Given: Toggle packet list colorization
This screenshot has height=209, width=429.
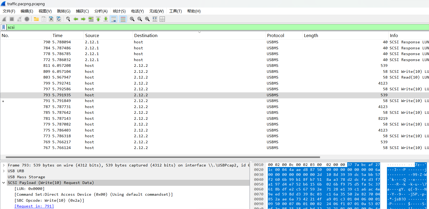Looking at the screenshot, I should pos(123,19).
